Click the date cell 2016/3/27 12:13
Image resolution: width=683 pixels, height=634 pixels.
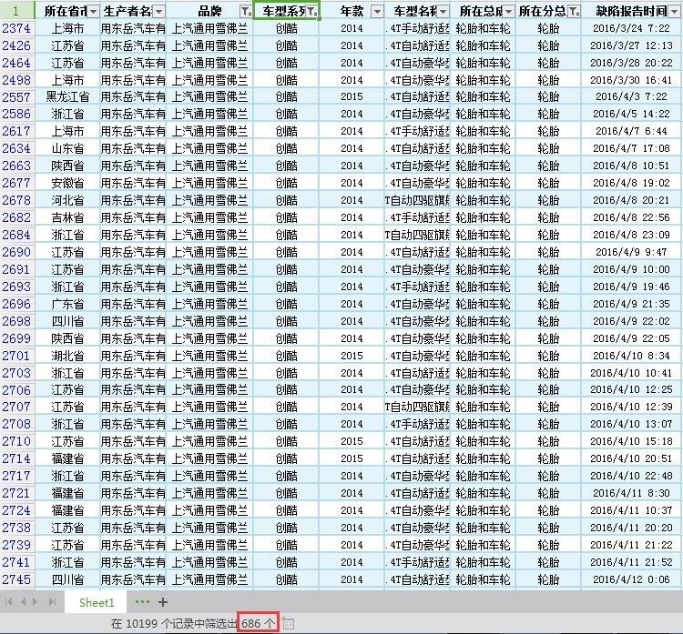(x=631, y=45)
